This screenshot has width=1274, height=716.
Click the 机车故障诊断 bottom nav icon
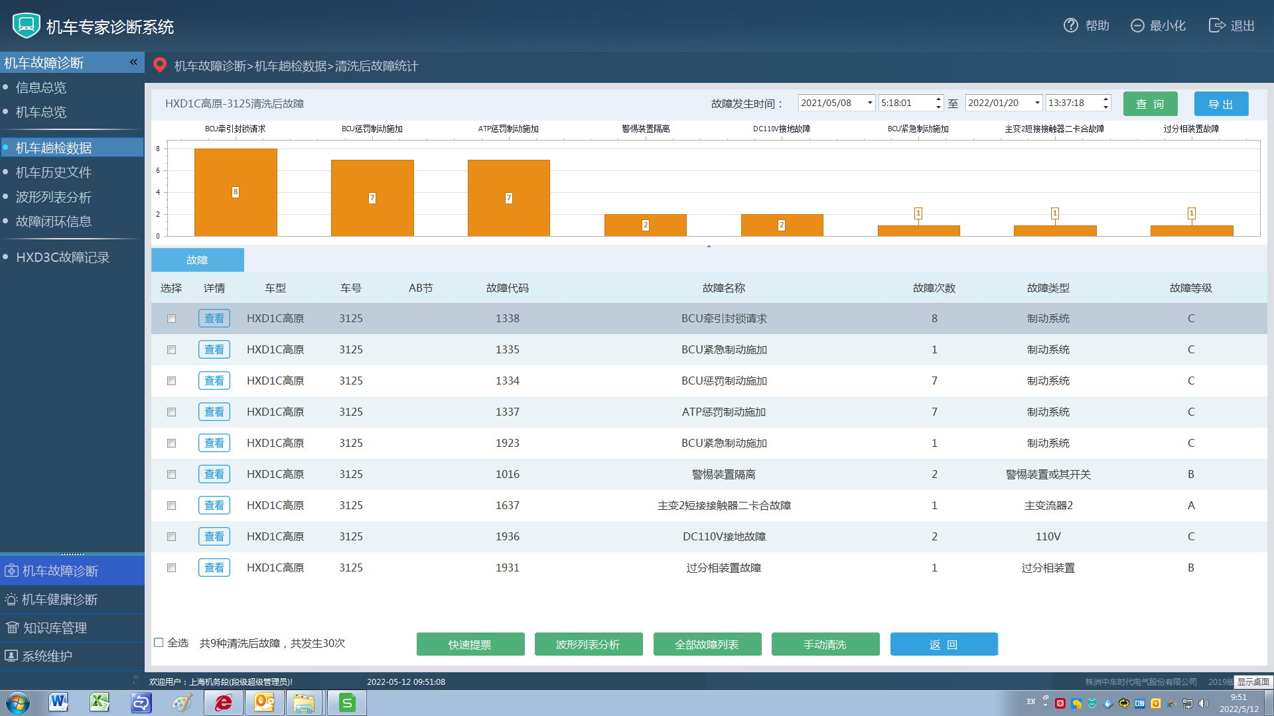tap(11, 571)
